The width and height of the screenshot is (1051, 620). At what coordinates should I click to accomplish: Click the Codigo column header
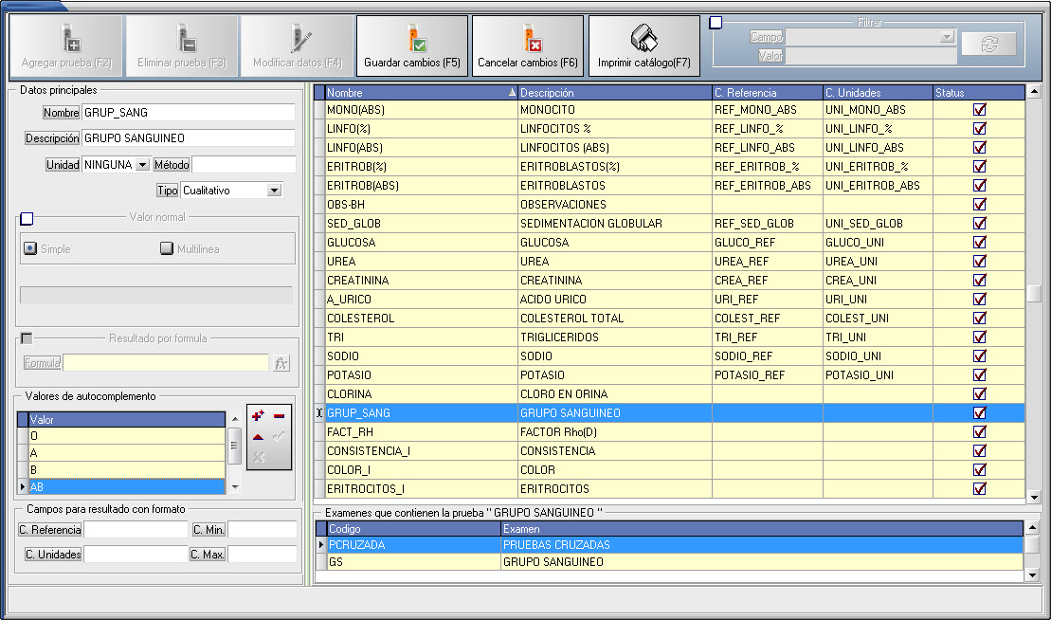[x=413, y=529]
